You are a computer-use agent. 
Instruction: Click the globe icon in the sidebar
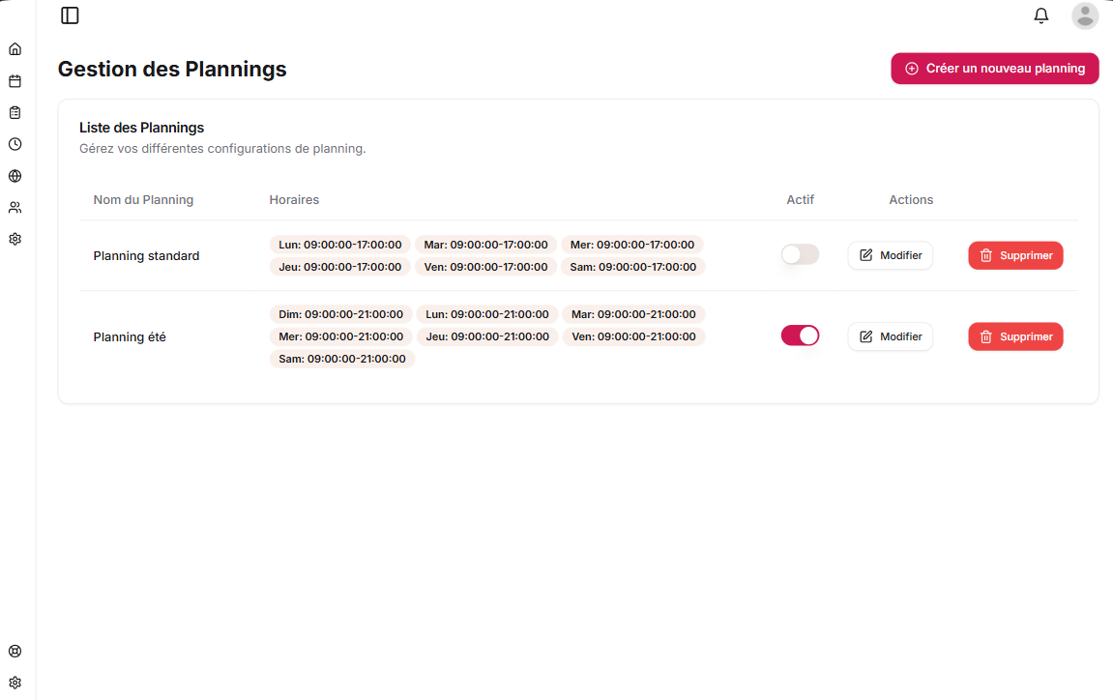(x=15, y=176)
